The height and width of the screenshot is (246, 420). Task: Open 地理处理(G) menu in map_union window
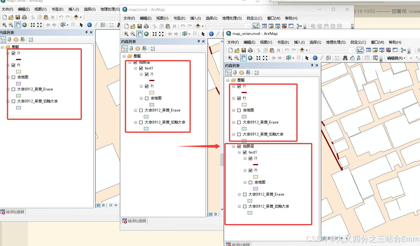(x=335, y=42)
